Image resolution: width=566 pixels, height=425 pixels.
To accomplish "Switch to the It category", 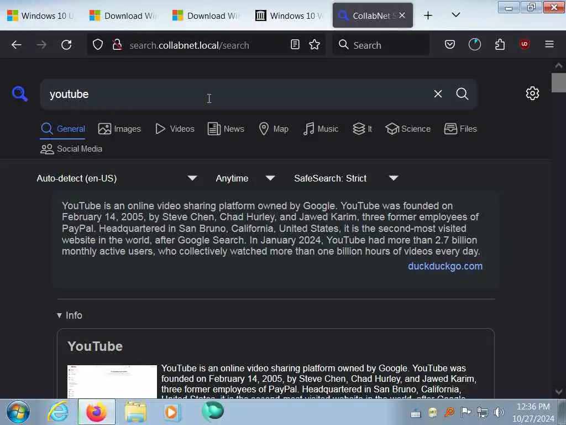I will (362, 129).
